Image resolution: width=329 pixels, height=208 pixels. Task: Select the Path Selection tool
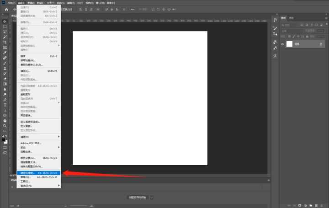[5, 110]
